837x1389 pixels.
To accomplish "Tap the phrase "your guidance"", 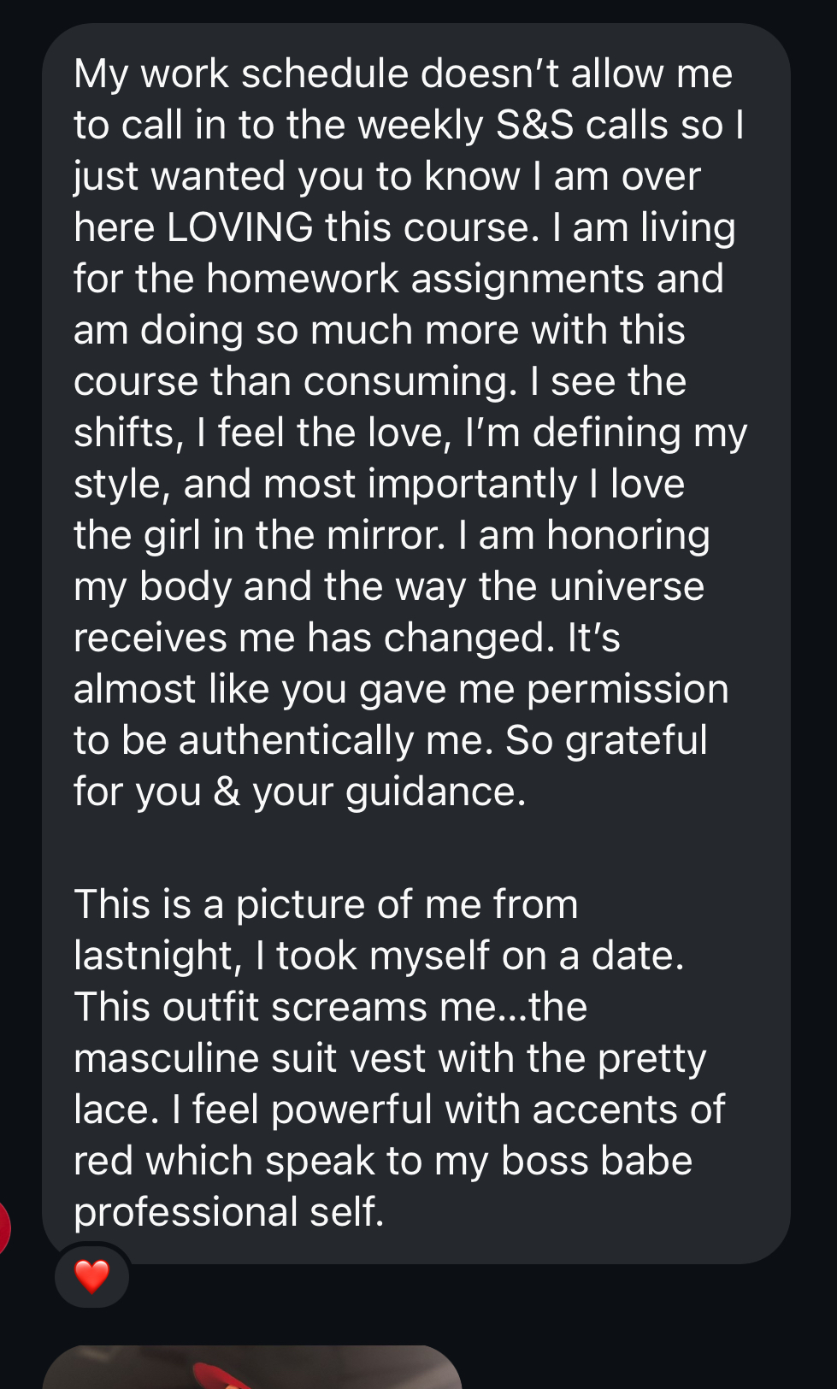I will [x=388, y=792].
